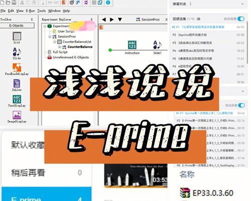The width and height of the screenshot is (251, 201).
Task: Expand the 弹幕列表 panel chevron
Action: [242, 4]
